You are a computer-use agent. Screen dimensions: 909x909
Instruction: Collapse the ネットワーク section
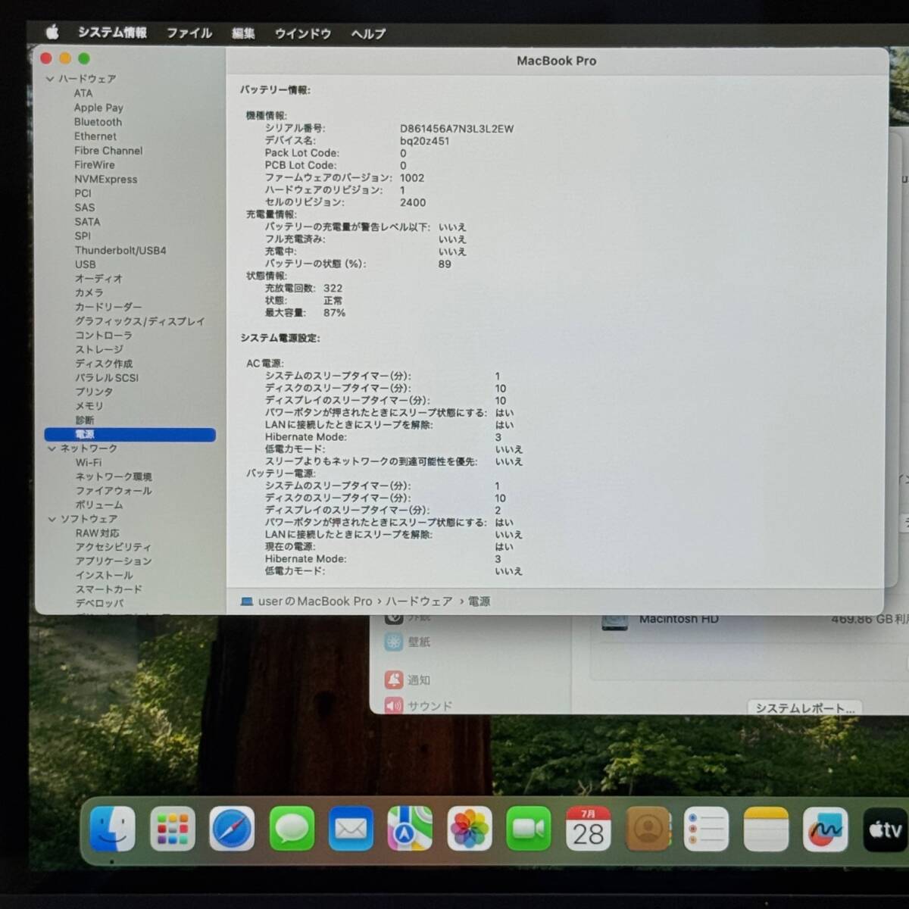[x=52, y=448]
